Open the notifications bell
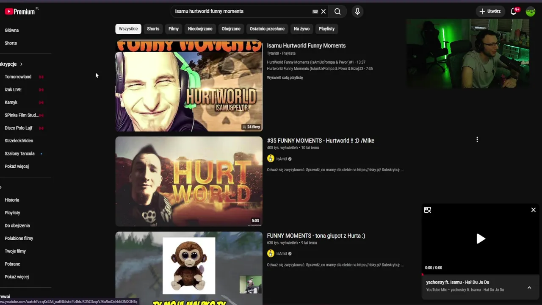This screenshot has height=305, width=542. [x=514, y=11]
